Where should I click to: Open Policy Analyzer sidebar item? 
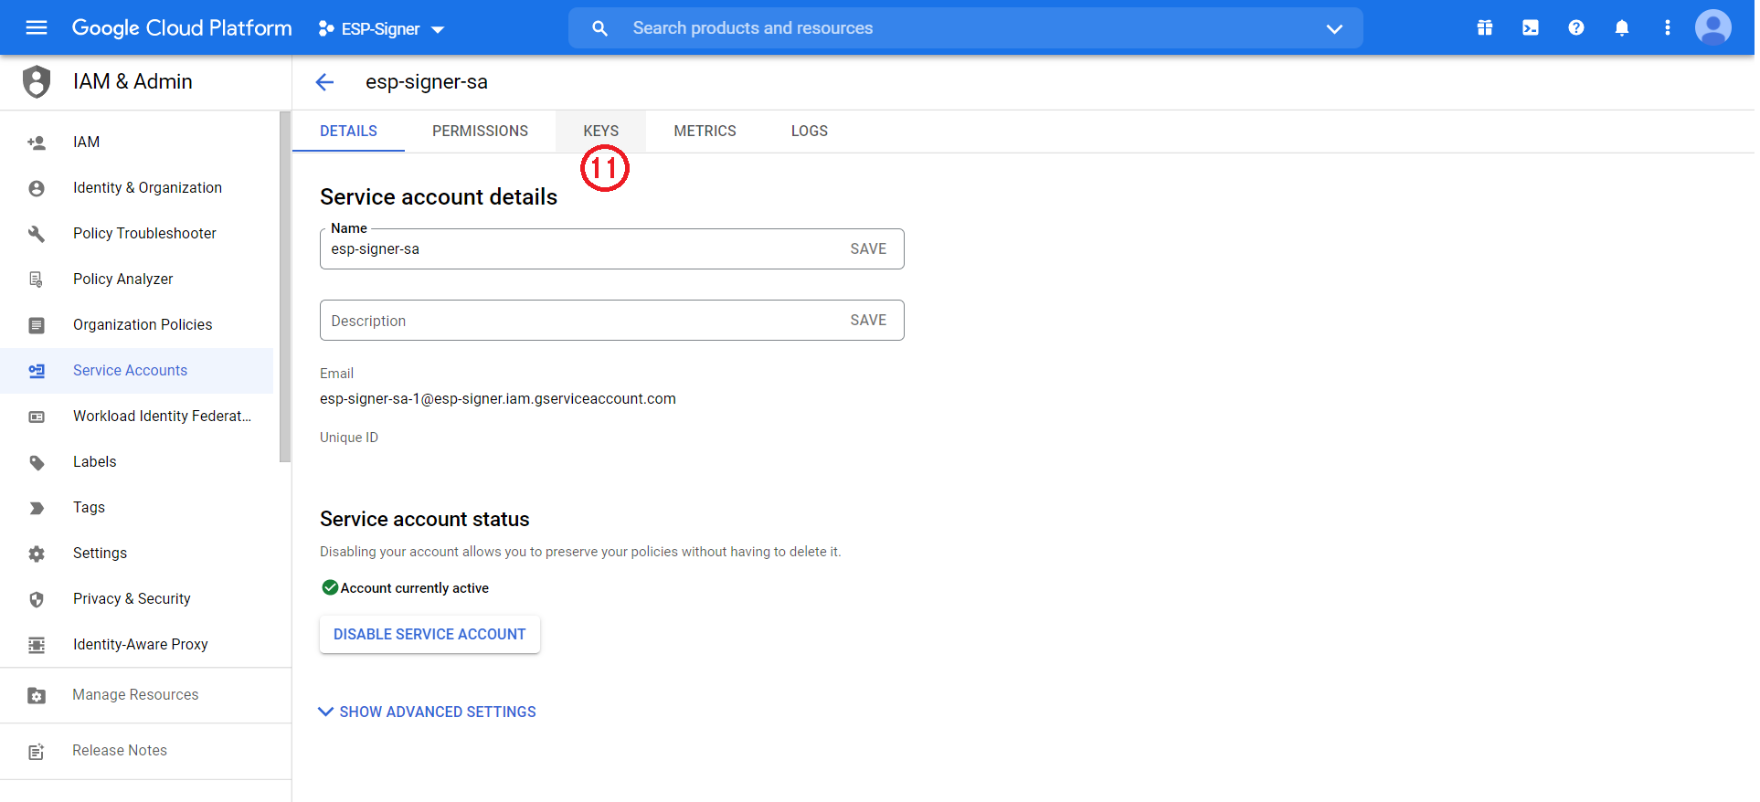[x=137, y=280]
